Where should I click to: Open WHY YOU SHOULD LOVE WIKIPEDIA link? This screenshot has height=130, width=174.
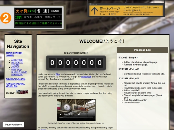[19, 72]
